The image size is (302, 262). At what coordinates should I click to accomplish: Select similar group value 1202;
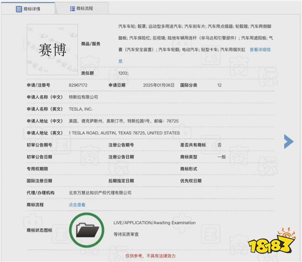click(x=123, y=73)
